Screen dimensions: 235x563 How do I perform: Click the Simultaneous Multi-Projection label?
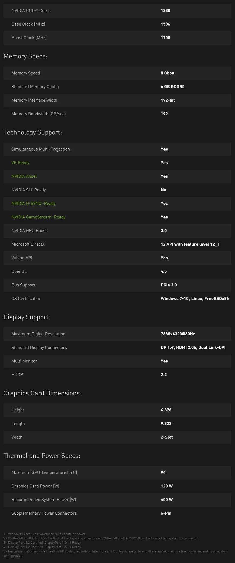(x=41, y=149)
